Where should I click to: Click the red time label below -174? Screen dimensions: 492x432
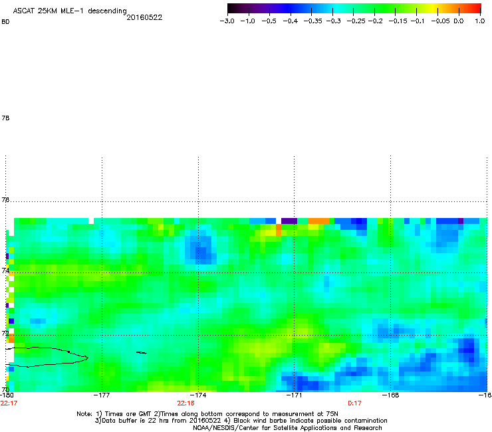tap(185, 403)
